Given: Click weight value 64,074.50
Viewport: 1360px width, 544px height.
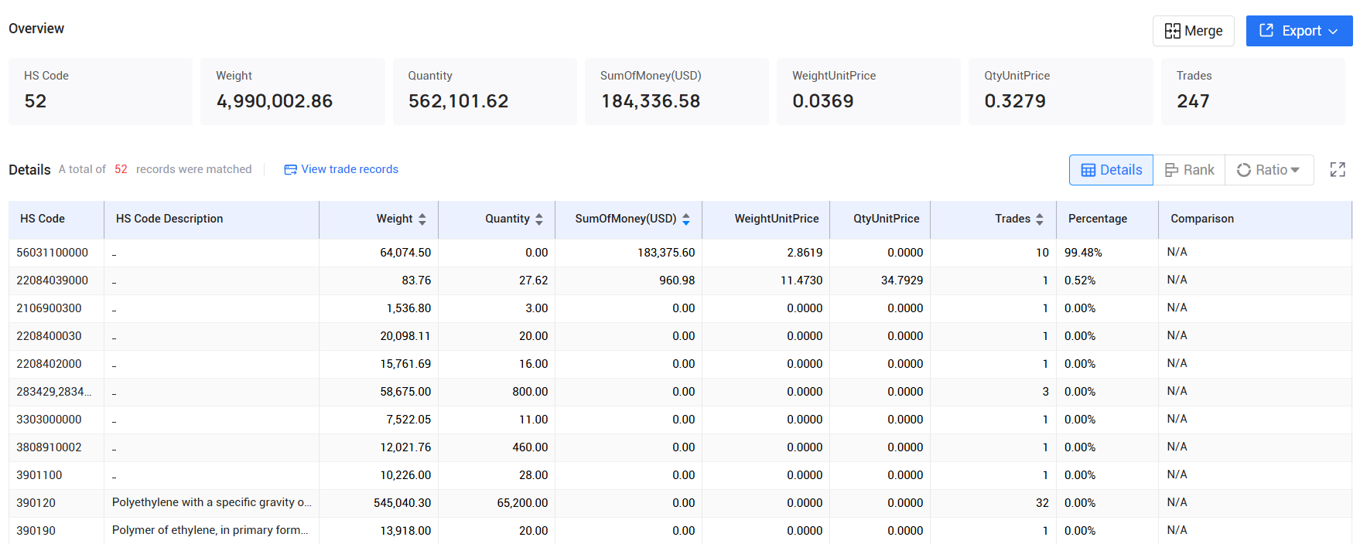Looking at the screenshot, I should tap(405, 253).
